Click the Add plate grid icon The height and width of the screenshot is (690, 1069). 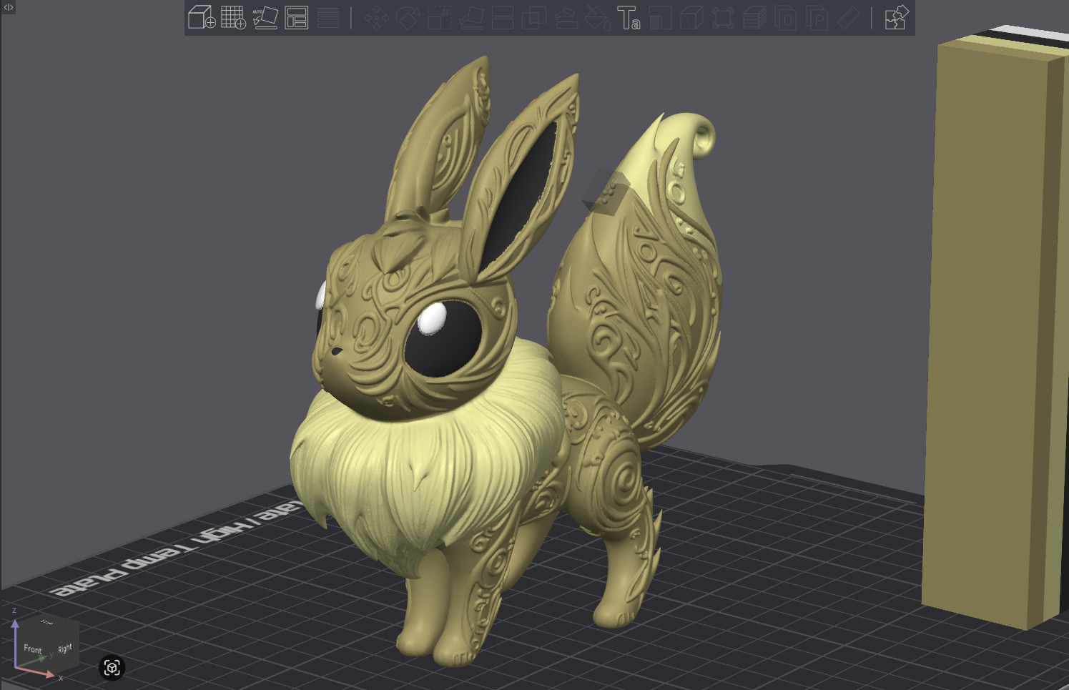pyautogui.click(x=233, y=17)
